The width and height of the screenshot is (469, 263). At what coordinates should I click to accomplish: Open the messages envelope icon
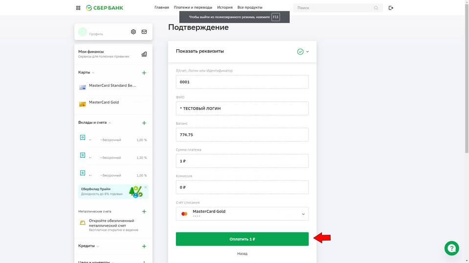[144, 32]
